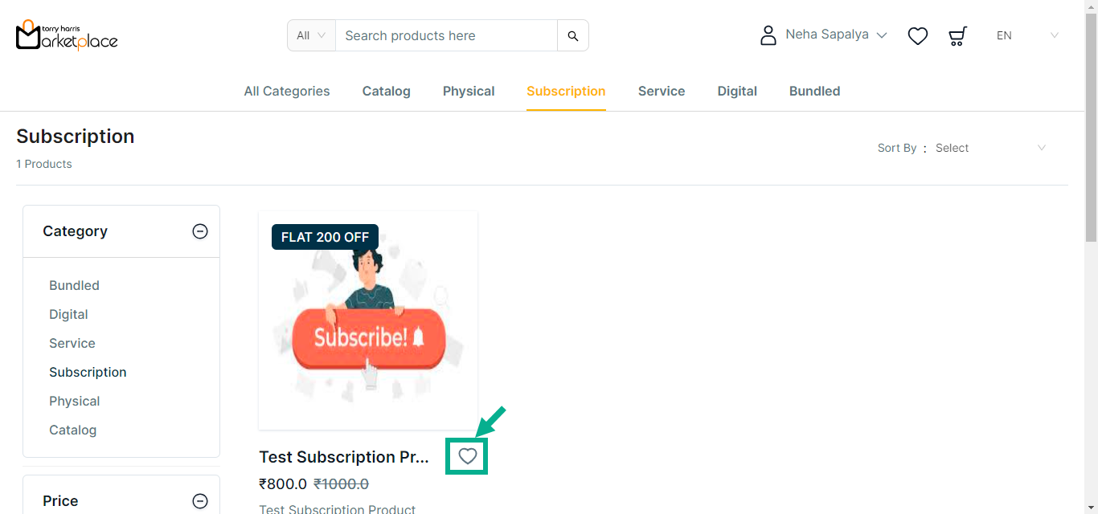This screenshot has width=1098, height=514.
Task: Switch to the Physical tab
Action: 469,92
